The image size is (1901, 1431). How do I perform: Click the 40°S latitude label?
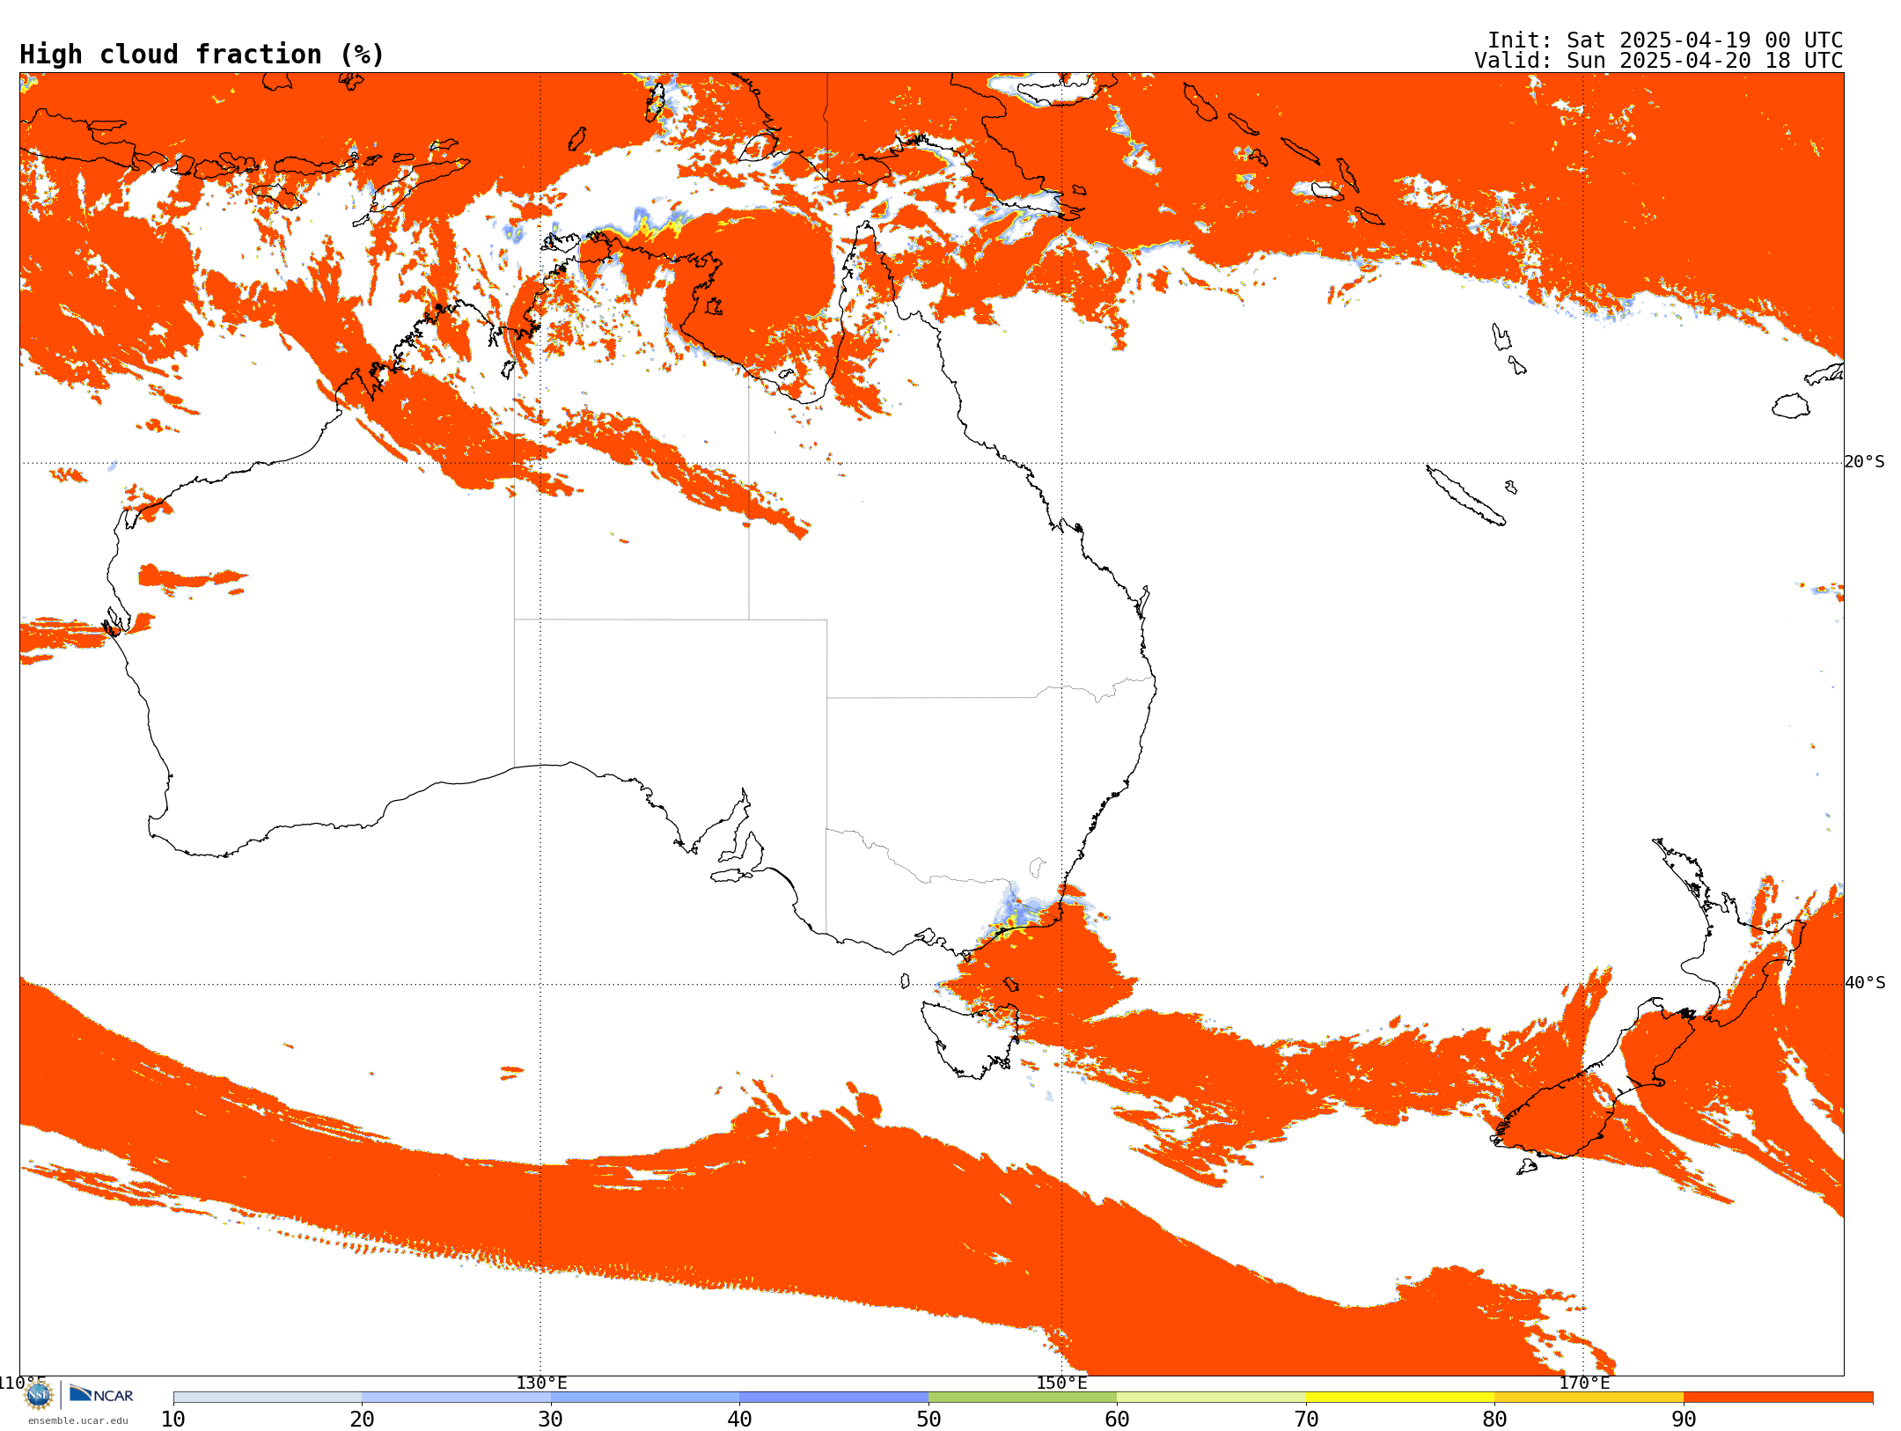click(1864, 983)
